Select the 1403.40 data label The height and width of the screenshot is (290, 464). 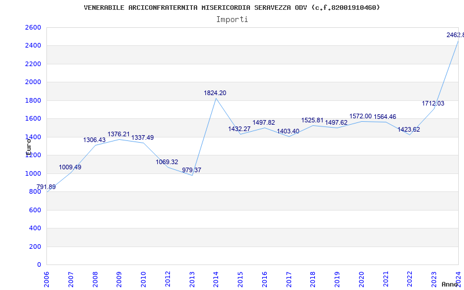click(x=288, y=131)
